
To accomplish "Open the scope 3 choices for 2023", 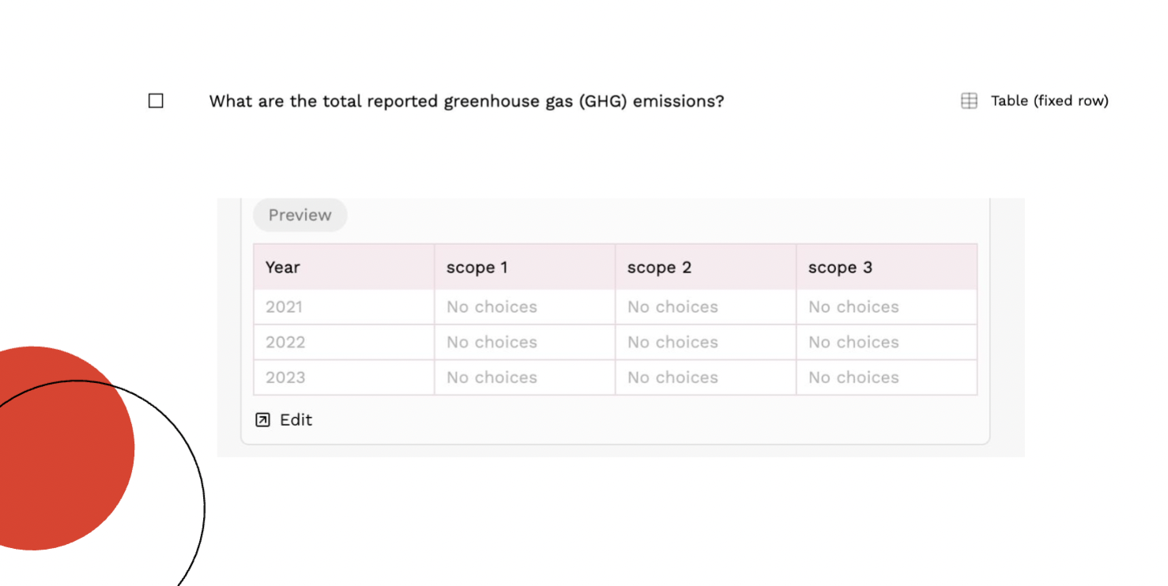I will [853, 378].
